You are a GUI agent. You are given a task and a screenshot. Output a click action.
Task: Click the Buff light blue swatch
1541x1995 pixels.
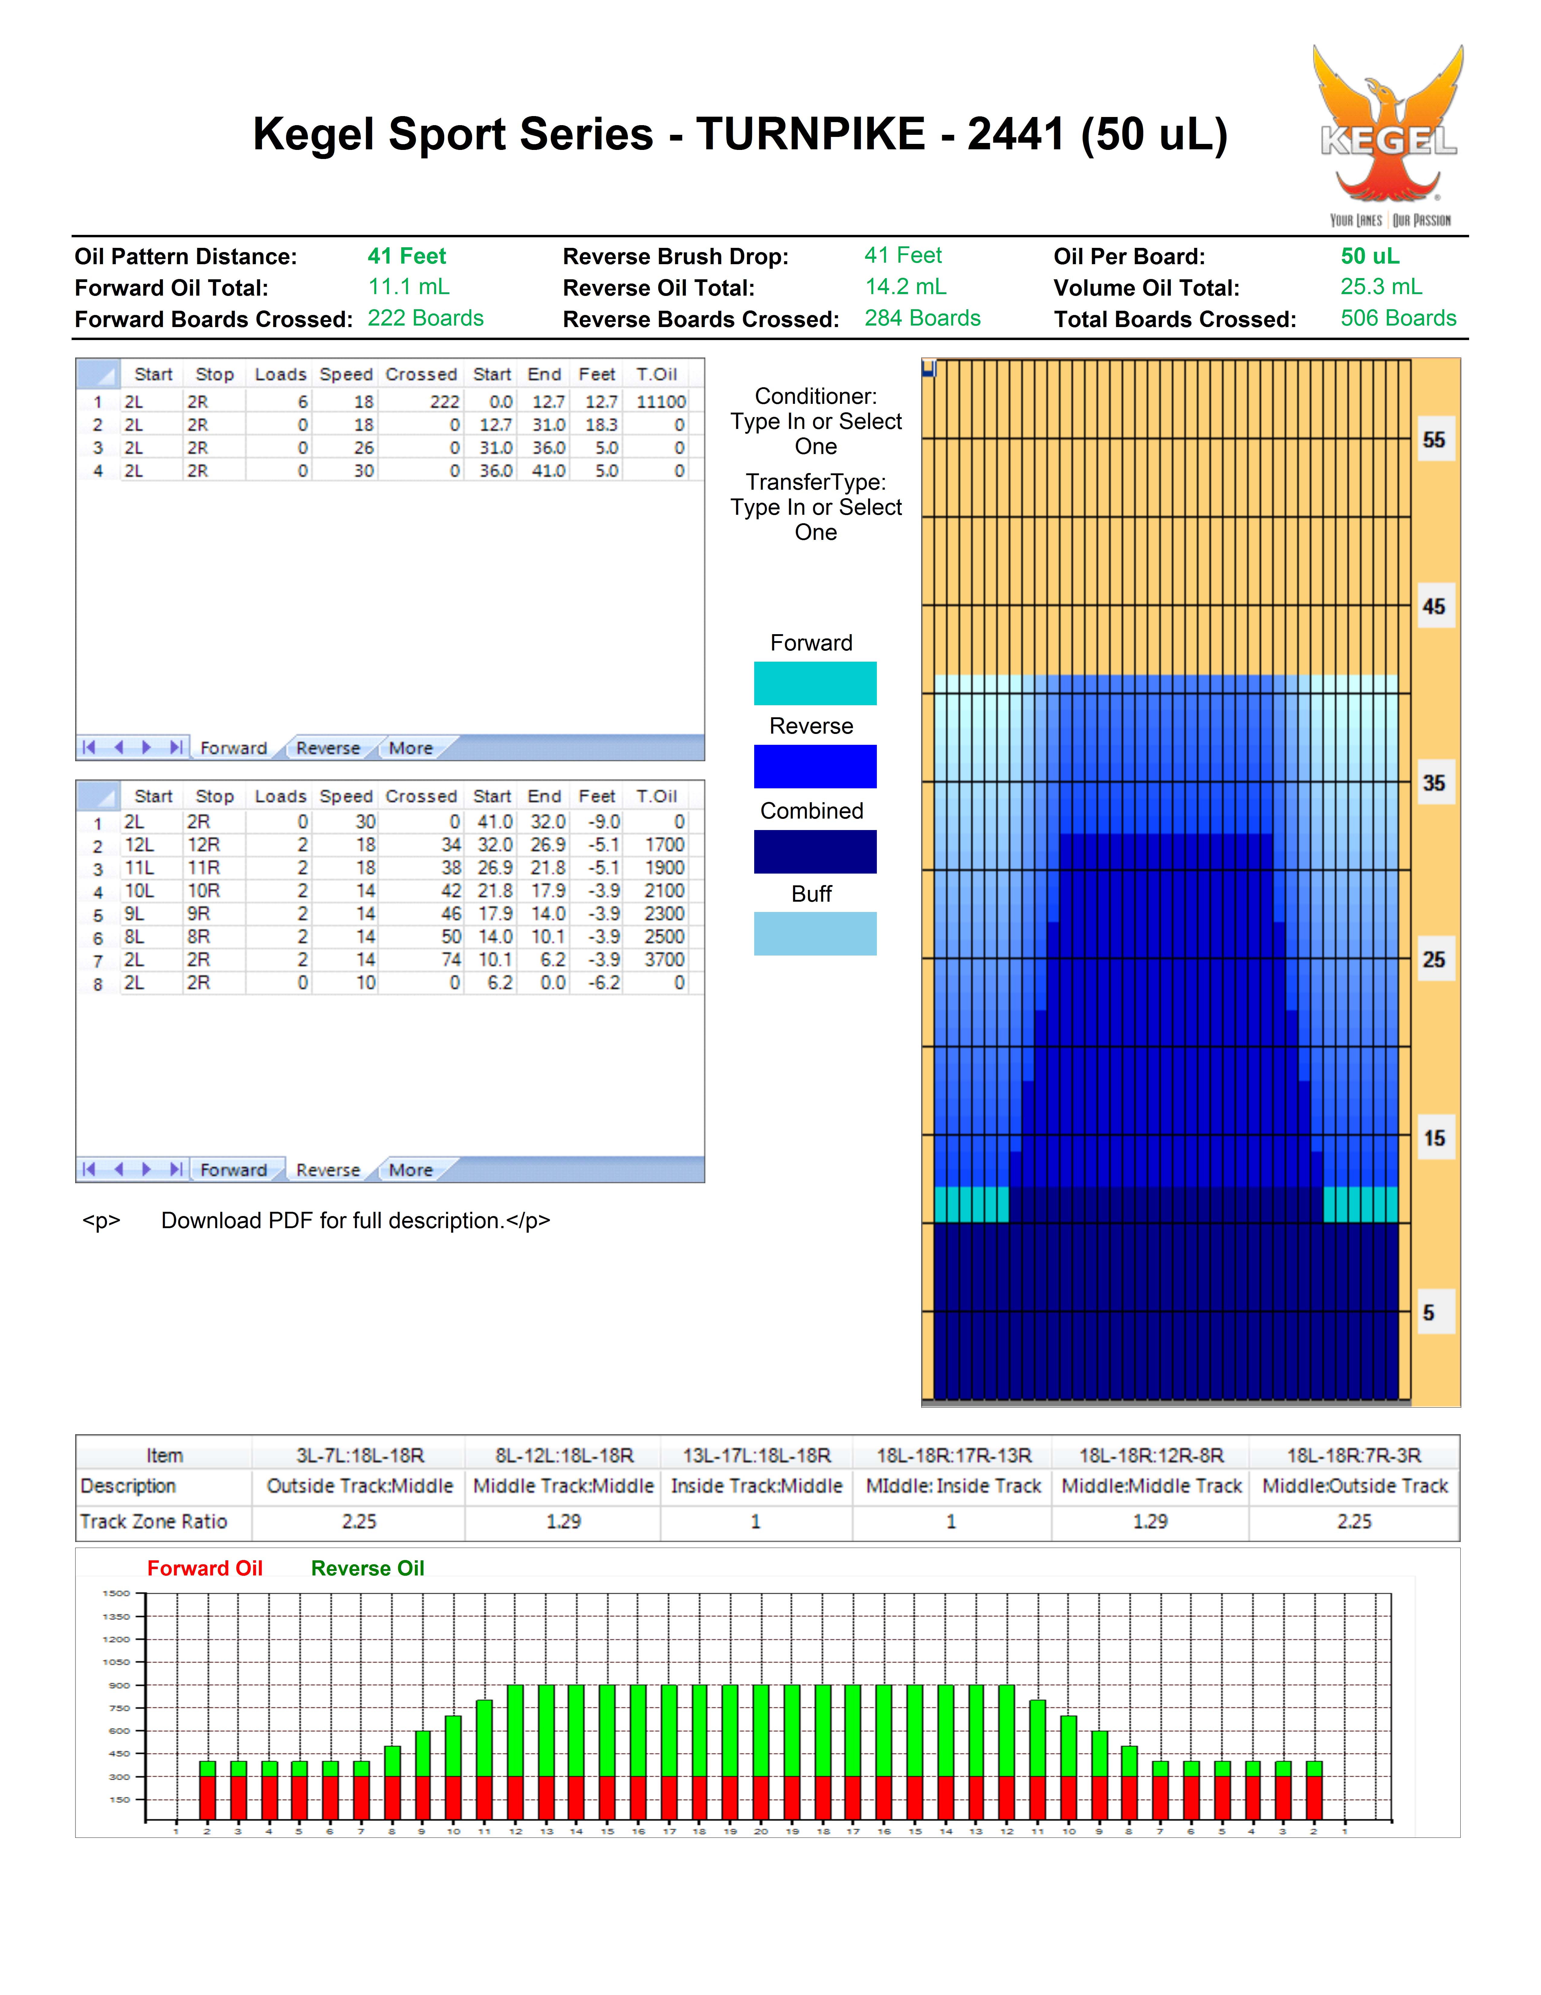815,933
